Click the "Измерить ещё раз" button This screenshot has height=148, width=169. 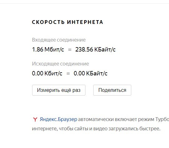[x=59, y=90]
